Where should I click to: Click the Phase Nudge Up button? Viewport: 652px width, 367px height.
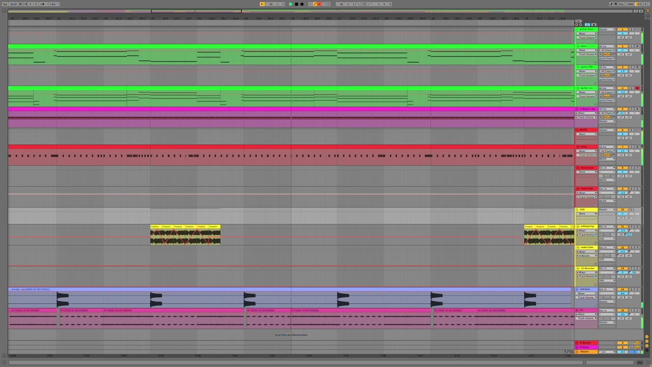tap(25, 4)
